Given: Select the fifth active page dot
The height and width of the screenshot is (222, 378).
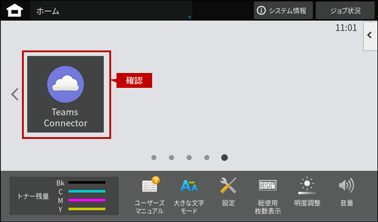Looking at the screenshot, I should (225, 157).
